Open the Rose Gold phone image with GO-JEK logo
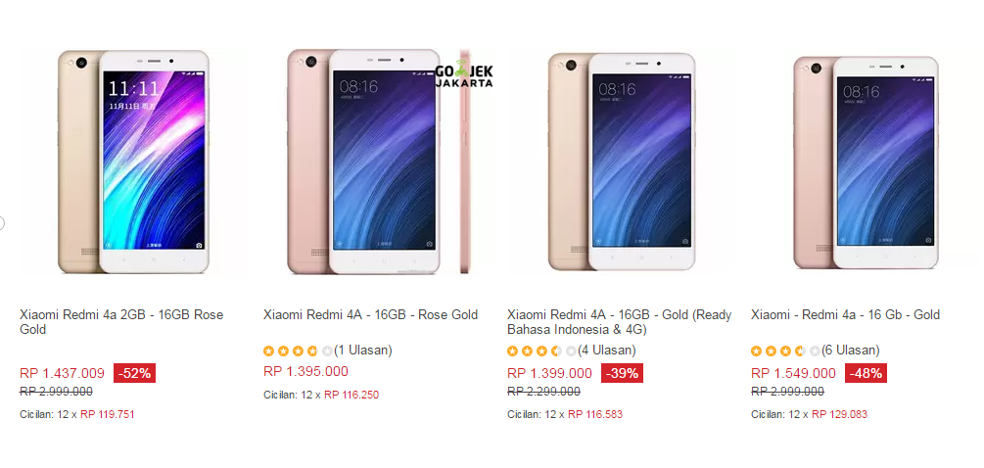The height and width of the screenshot is (468, 984). (x=377, y=162)
